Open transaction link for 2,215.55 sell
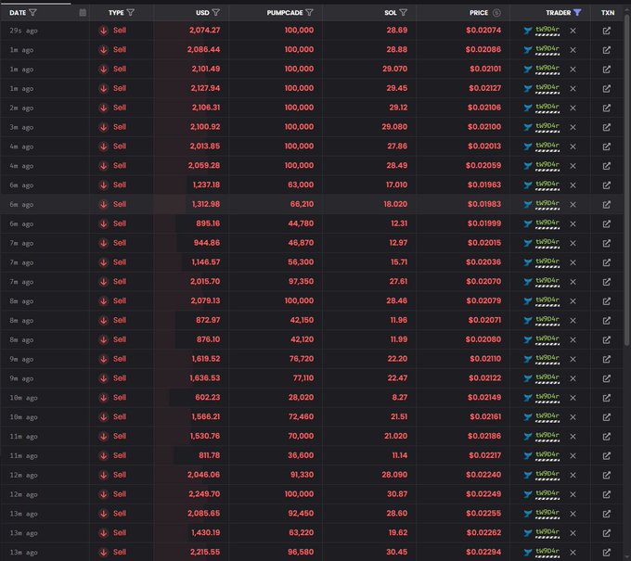This screenshot has width=631, height=561. coord(607,552)
